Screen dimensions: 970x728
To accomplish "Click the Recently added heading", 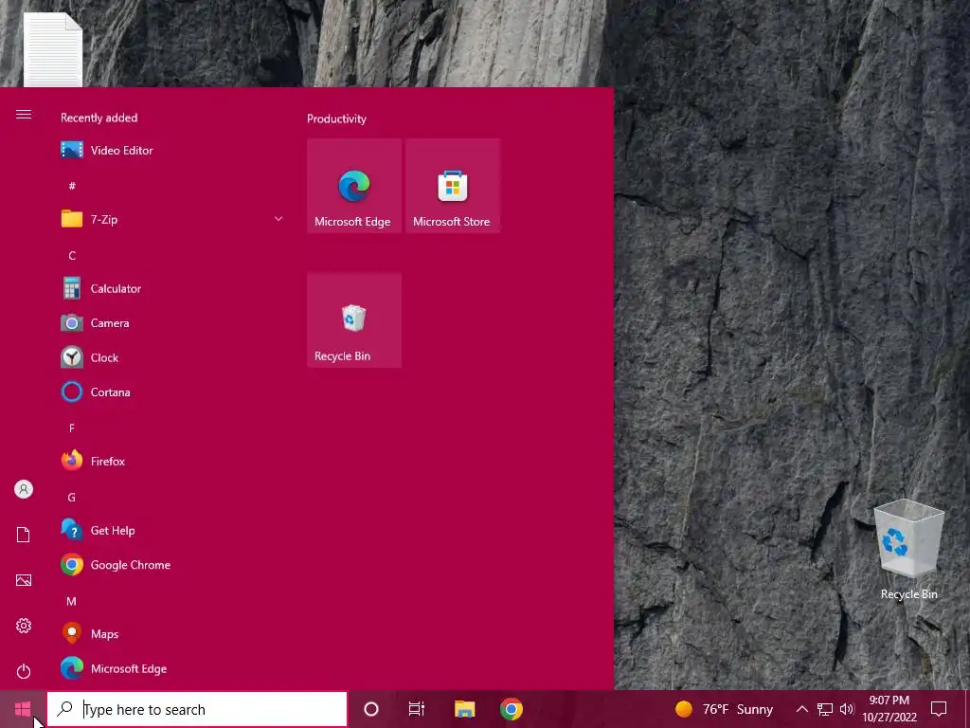I will point(99,118).
